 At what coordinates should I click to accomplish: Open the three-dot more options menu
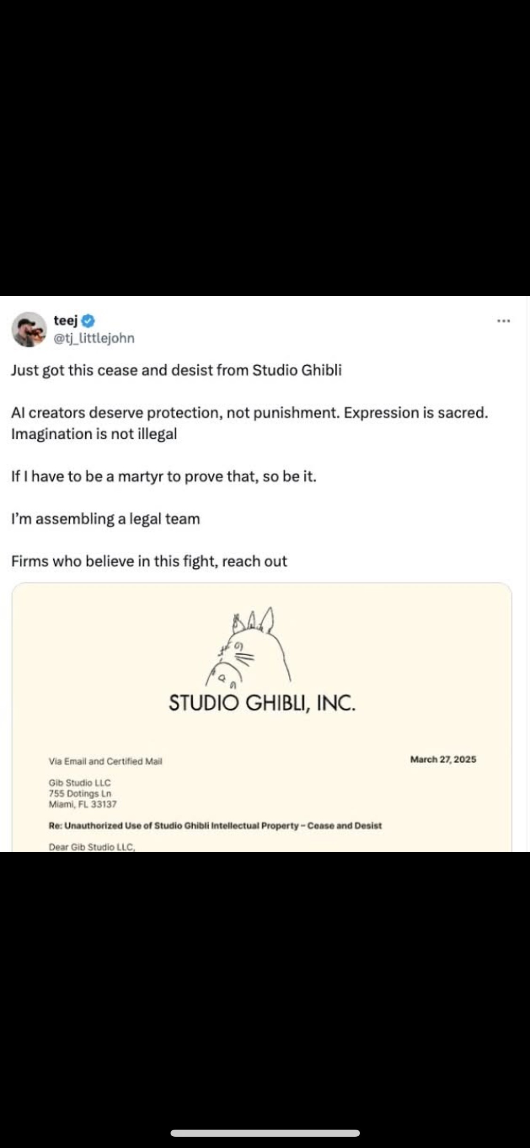[503, 321]
